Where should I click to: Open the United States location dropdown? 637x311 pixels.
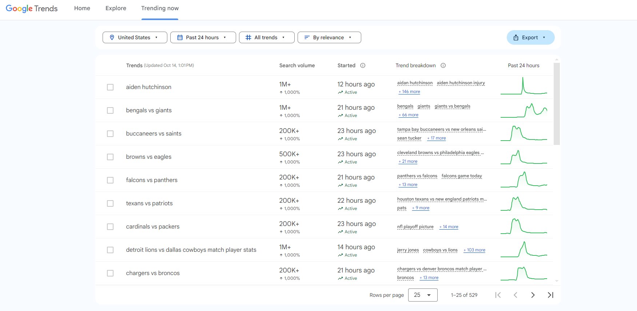[135, 37]
